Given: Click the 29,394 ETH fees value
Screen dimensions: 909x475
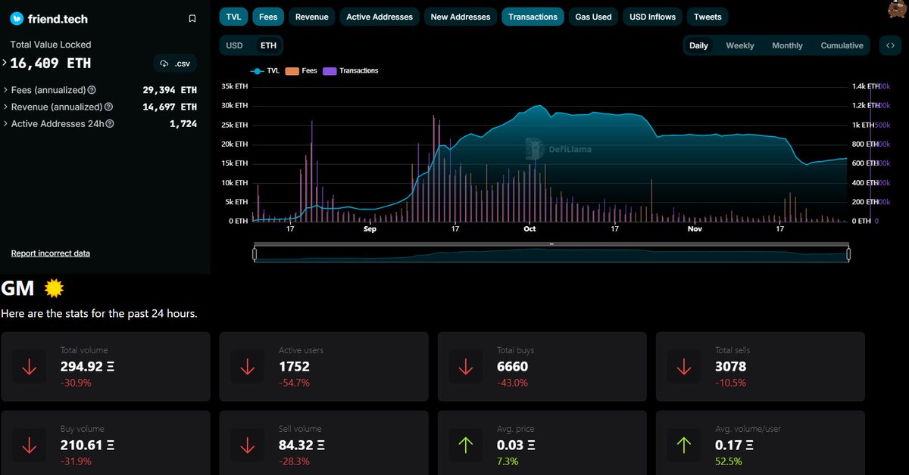Looking at the screenshot, I should [x=170, y=90].
